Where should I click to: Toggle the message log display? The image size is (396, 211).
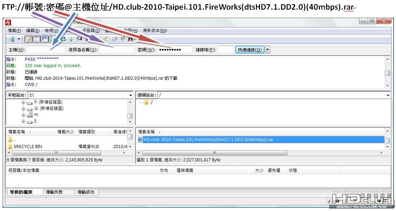(28, 39)
